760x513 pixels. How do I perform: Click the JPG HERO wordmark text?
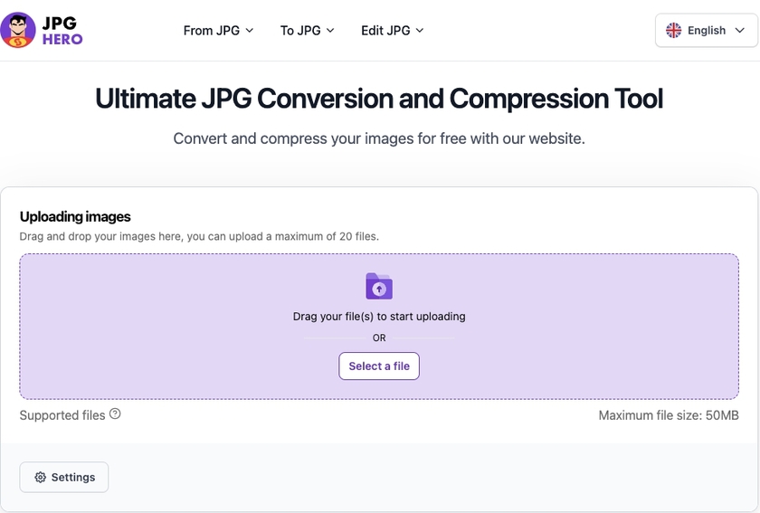tap(62, 31)
